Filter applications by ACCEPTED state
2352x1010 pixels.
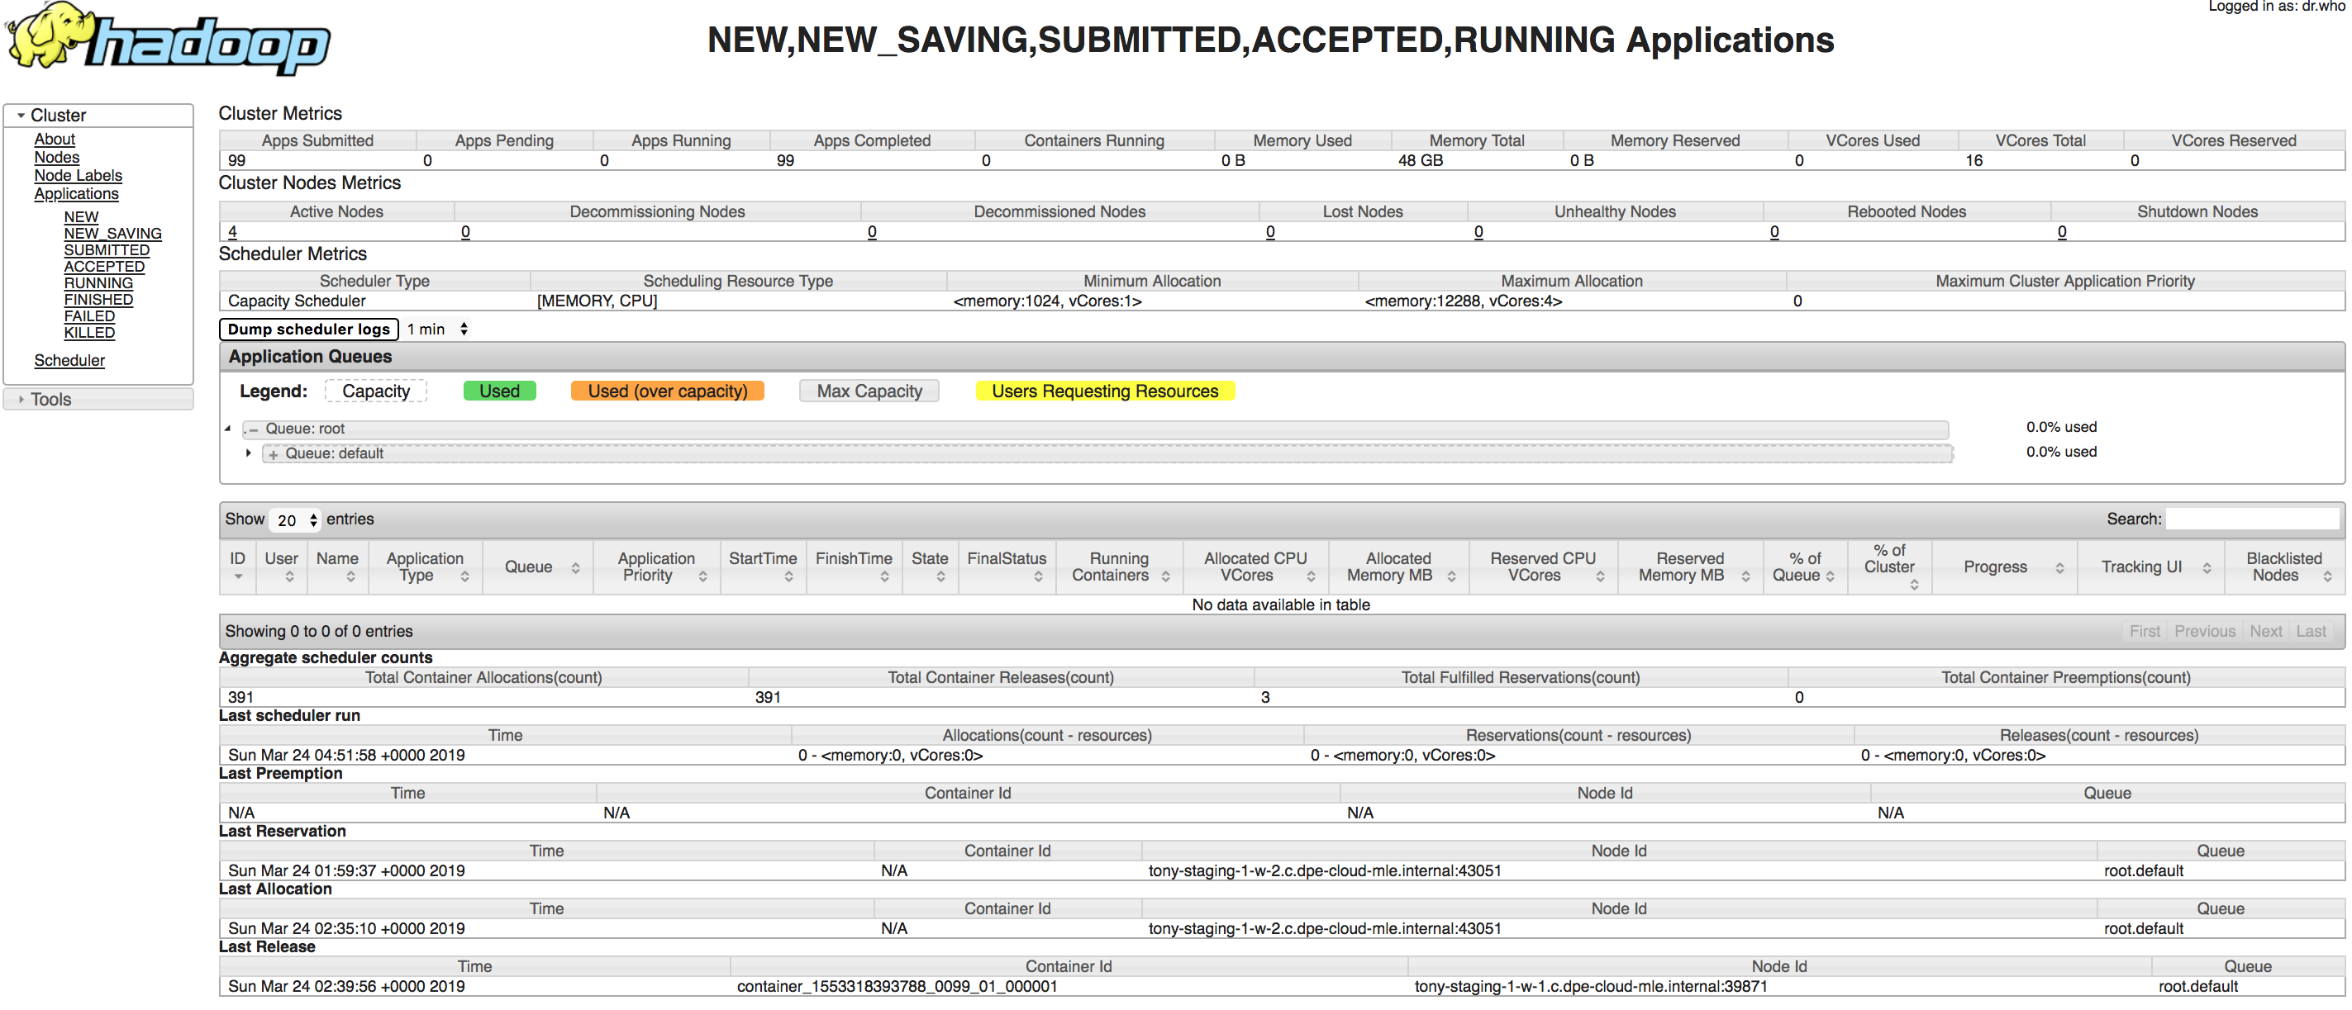[x=103, y=267]
